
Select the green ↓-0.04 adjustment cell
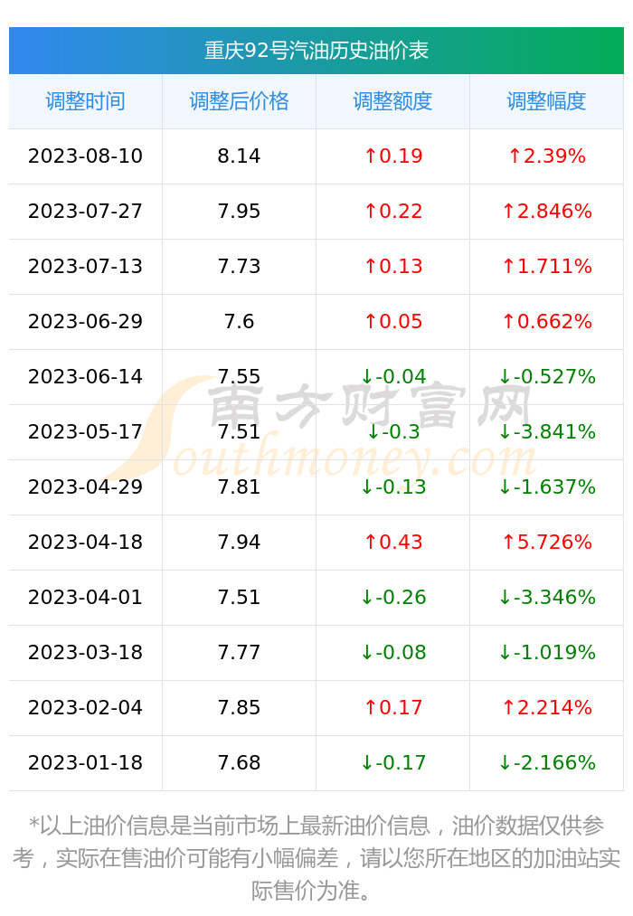pos(393,377)
